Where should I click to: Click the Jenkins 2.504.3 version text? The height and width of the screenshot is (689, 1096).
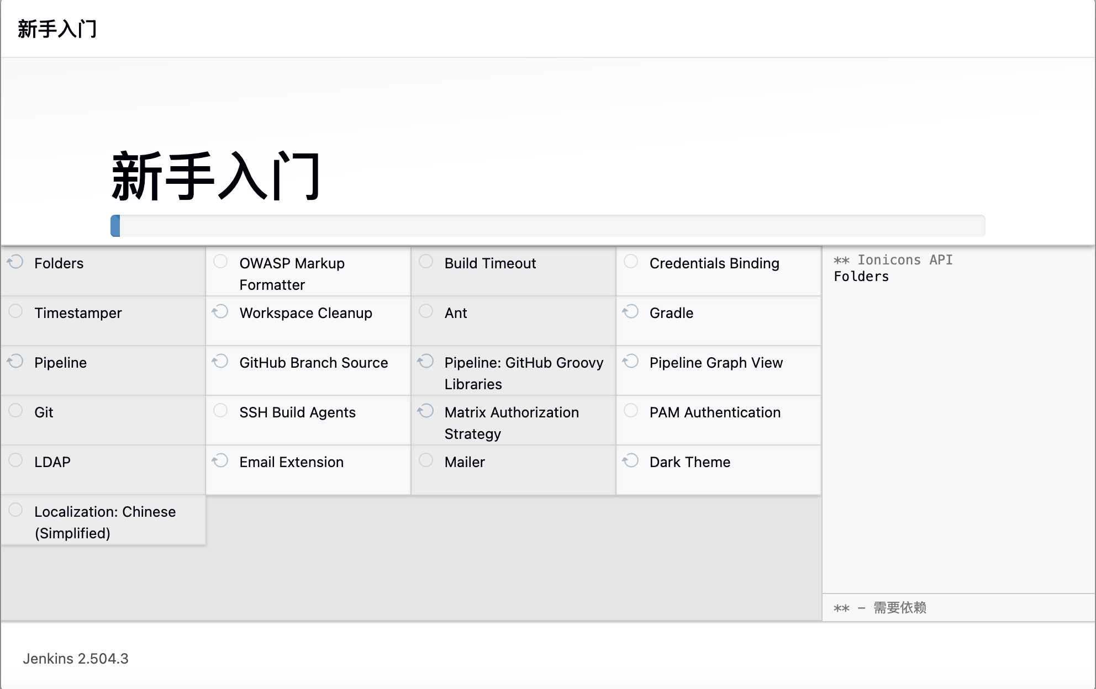tap(76, 659)
